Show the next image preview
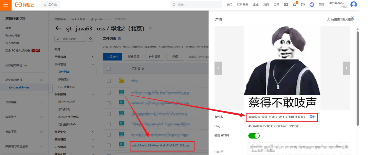Image resolution: width=370 pixels, height=155 pixels. (x=346, y=68)
